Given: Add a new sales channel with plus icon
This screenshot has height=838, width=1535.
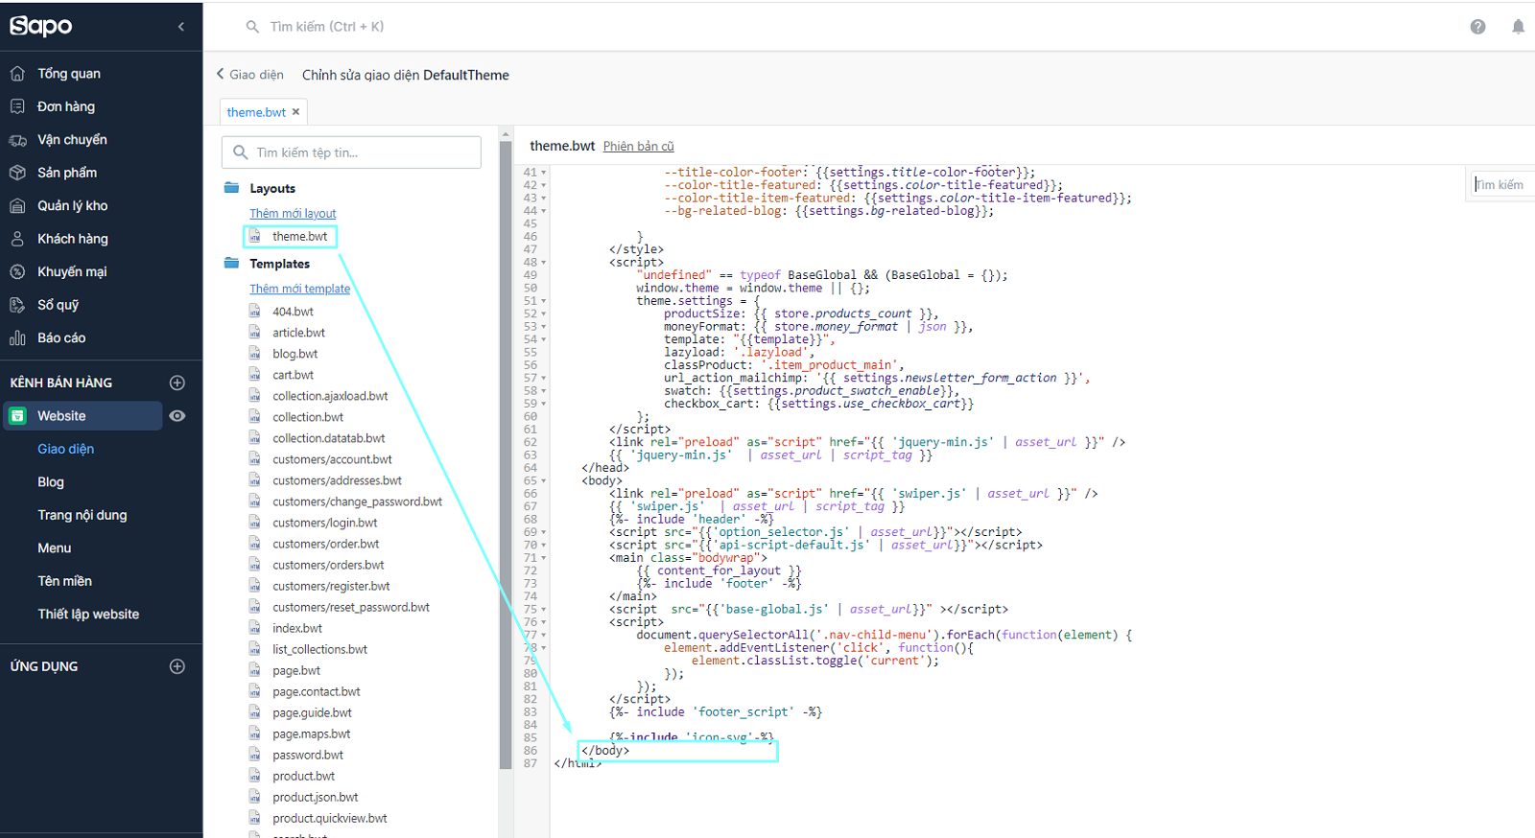Looking at the screenshot, I should click(x=177, y=383).
